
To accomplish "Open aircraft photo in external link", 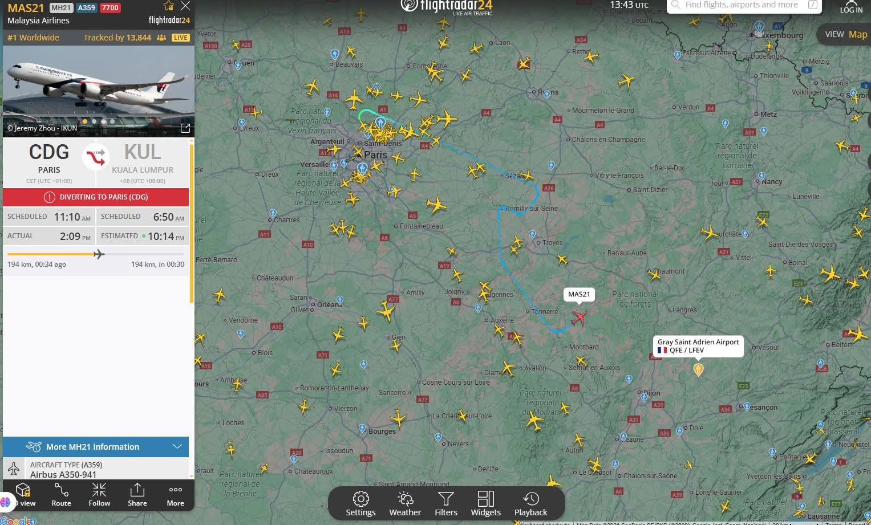I will (x=185, y=128).
